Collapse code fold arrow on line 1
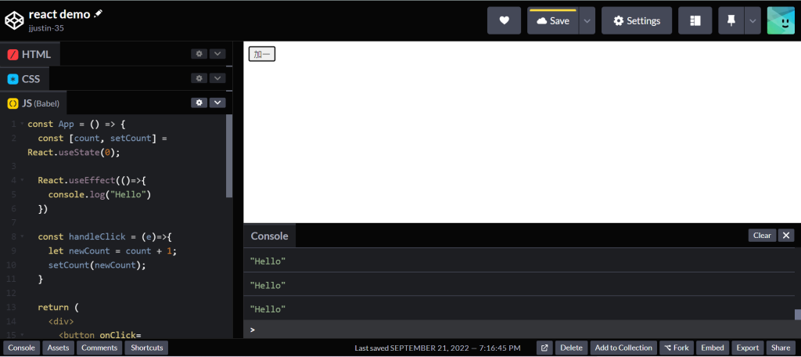Image resolution: width=801 pixels, height=357 pixels. (x=22, y=124)
